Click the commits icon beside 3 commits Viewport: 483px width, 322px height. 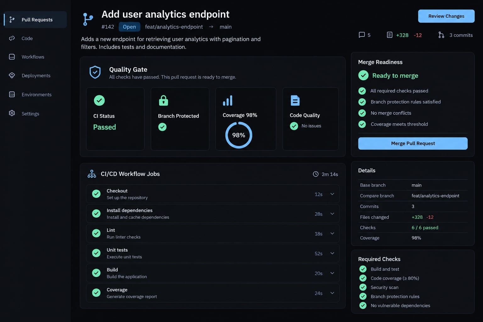(441, 35)
